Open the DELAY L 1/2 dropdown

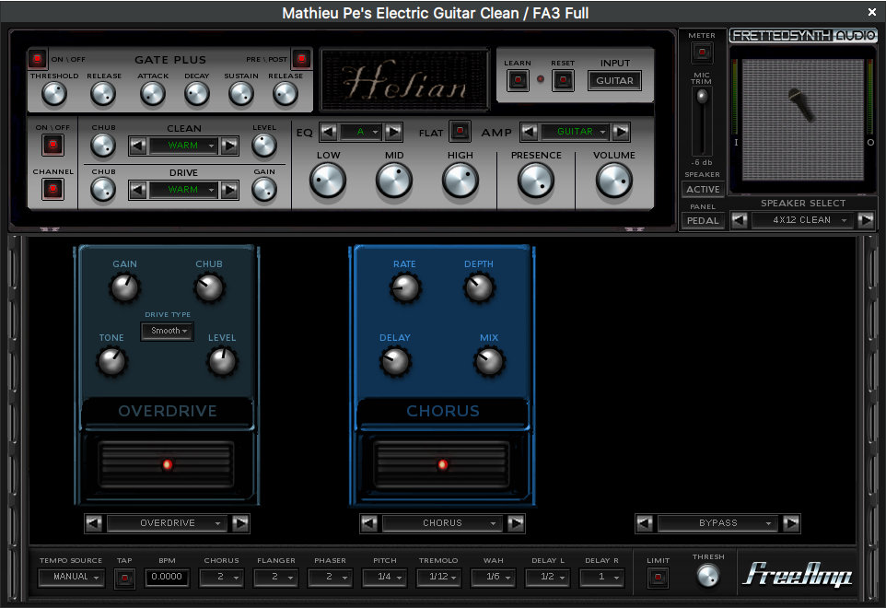point(548,578)
